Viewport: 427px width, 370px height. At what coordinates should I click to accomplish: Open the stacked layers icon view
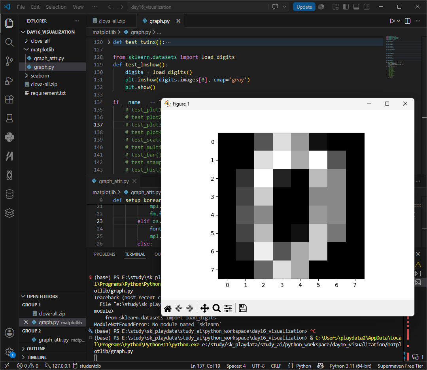[9, 213]
